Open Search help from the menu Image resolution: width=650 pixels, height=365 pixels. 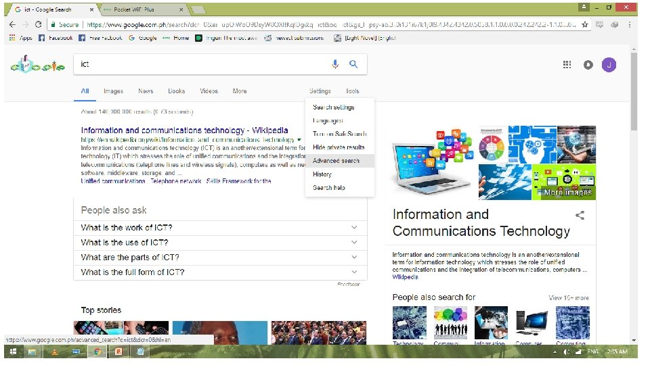[x=340, y=188]
